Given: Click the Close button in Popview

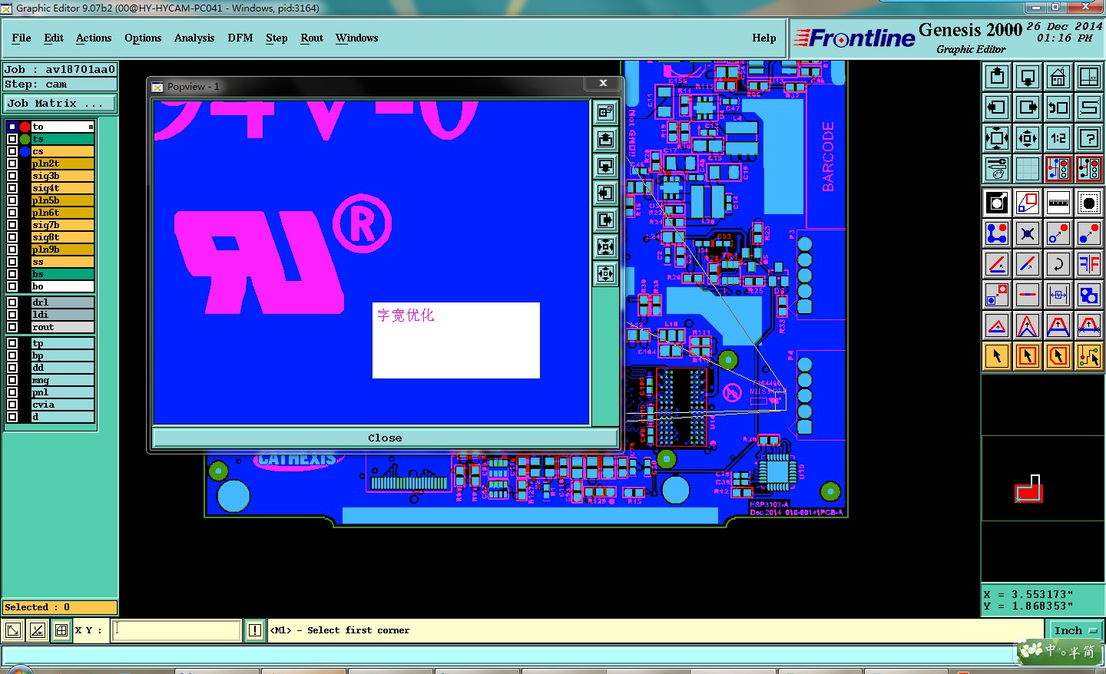Looking at the screenshot, I should pos(385,438).
